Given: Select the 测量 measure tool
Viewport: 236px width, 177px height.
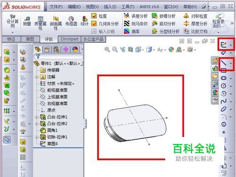Looking at the screenshot, I should pyautogui.click(x=27, y=21).
